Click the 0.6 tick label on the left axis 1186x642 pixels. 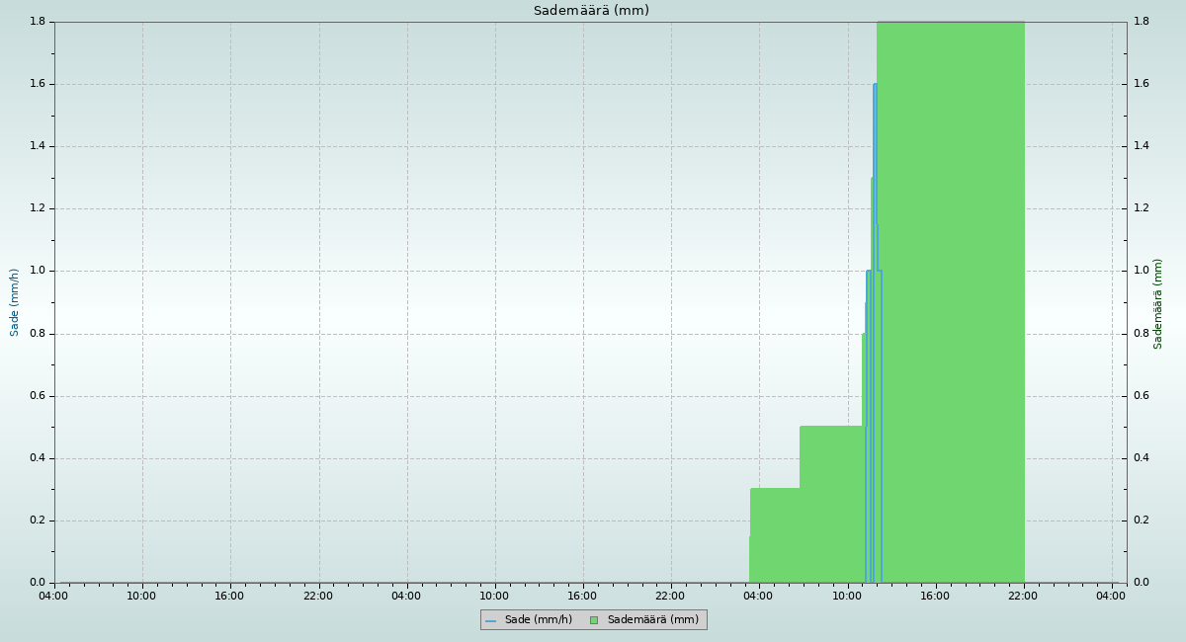pos(38,396)
